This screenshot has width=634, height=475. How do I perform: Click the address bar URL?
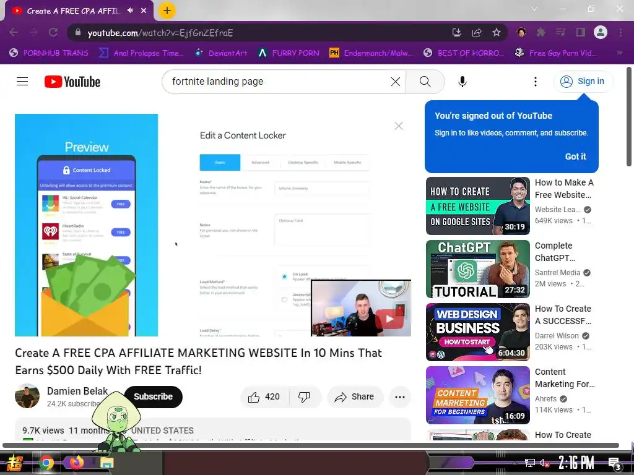point(160,33)
